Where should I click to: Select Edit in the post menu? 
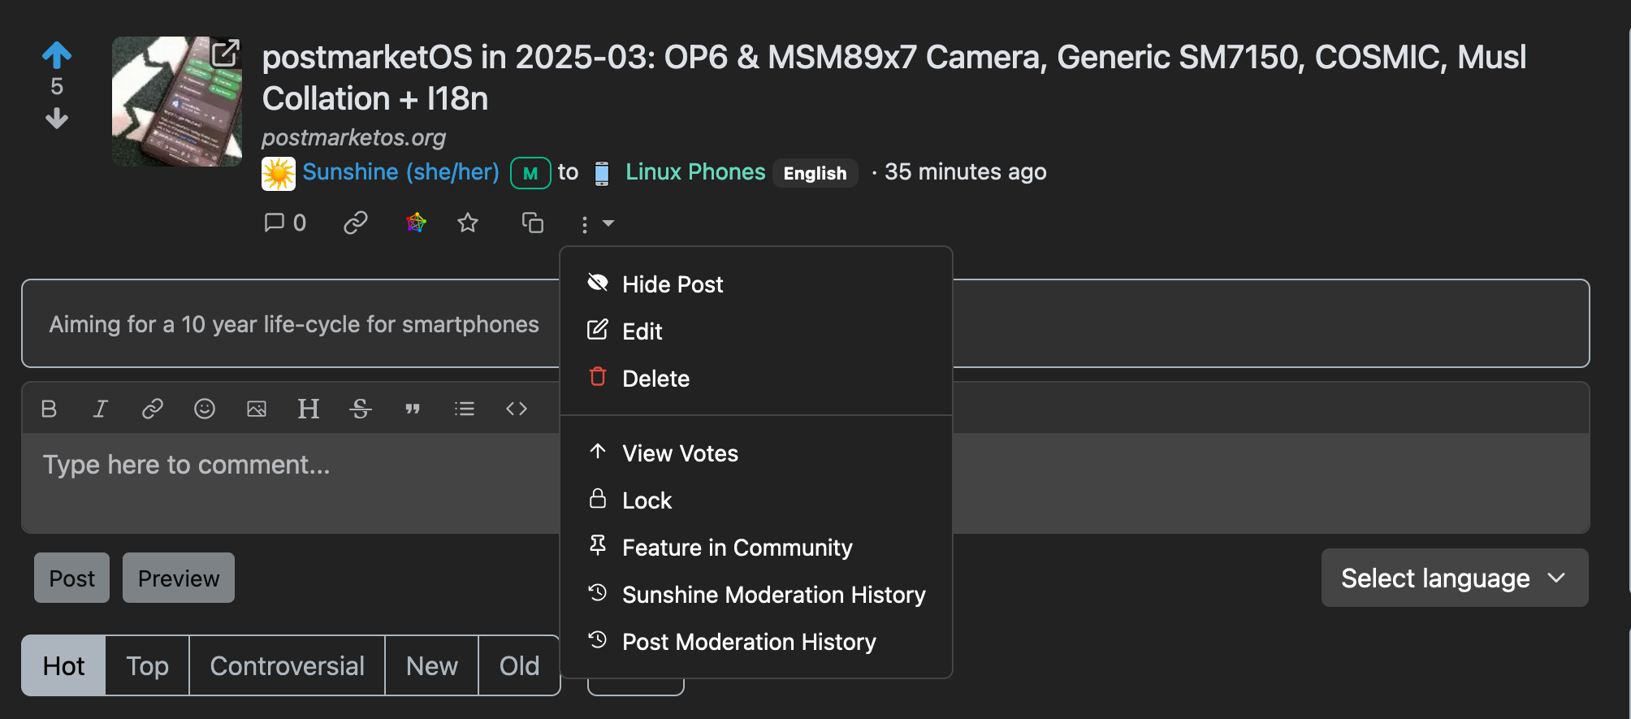click(x=756, y=331)
